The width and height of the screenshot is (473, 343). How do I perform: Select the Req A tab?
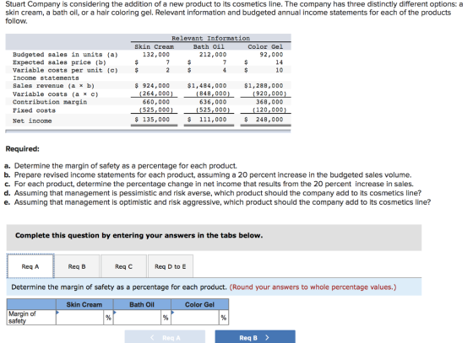(30, 266)
